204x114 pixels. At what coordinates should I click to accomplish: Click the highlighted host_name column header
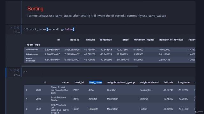(x=96, y=82)
